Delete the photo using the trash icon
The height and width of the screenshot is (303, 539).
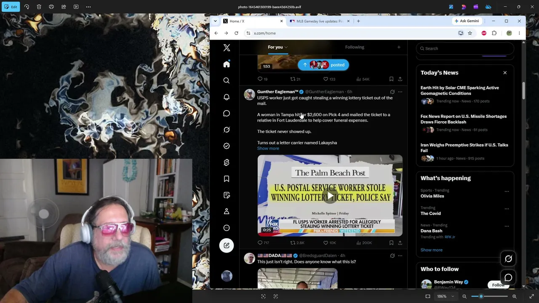pos(39,7)
